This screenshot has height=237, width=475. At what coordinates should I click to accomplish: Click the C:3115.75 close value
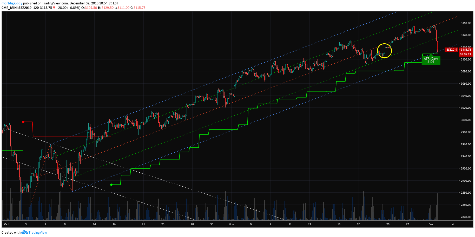pyautogui.click(x=138, y=8)
